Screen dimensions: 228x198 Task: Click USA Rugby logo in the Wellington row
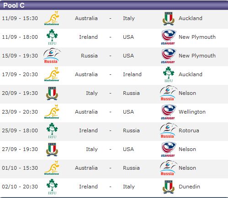[x=168, y=112]
